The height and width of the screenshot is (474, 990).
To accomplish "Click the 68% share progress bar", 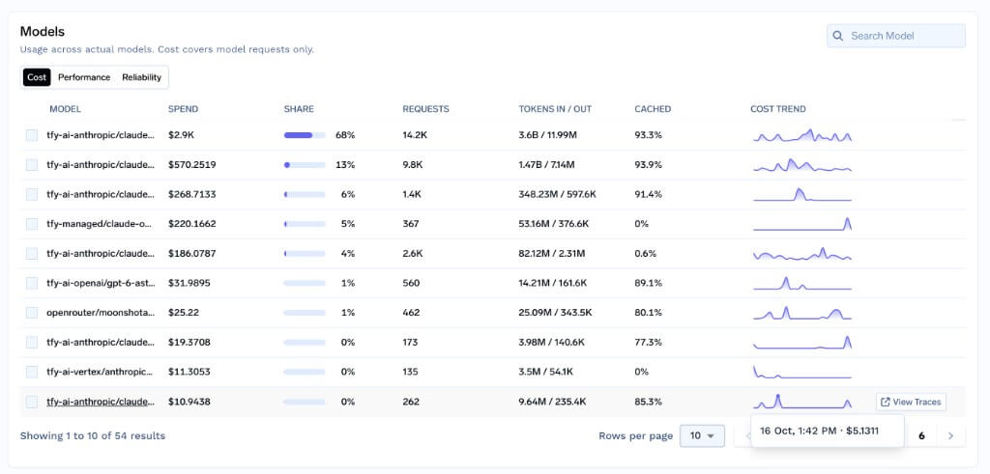I will (x=305, y=135).
